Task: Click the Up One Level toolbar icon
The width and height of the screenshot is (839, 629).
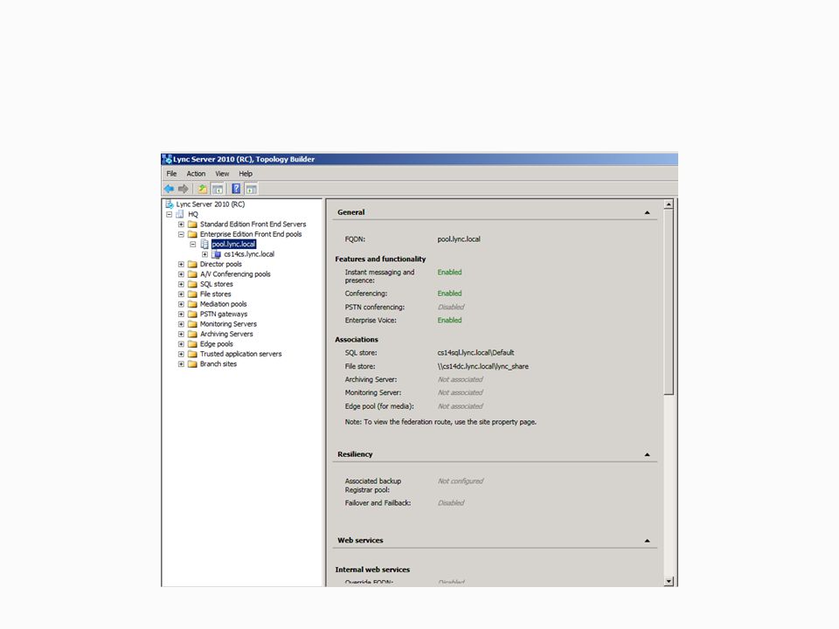Action: [202, 189]
